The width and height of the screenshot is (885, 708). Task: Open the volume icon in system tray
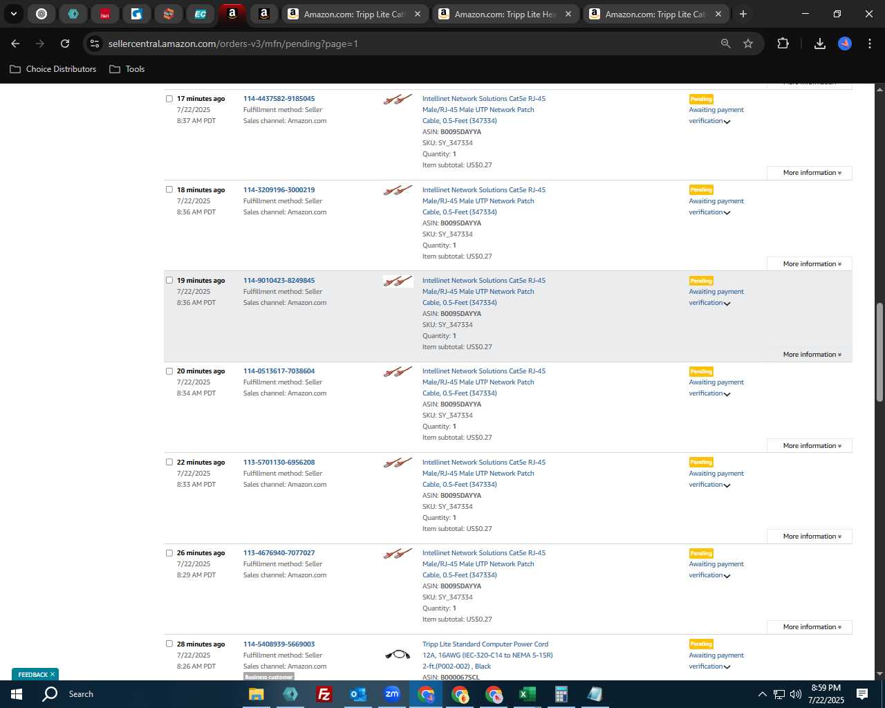click(x=796, y=694)
